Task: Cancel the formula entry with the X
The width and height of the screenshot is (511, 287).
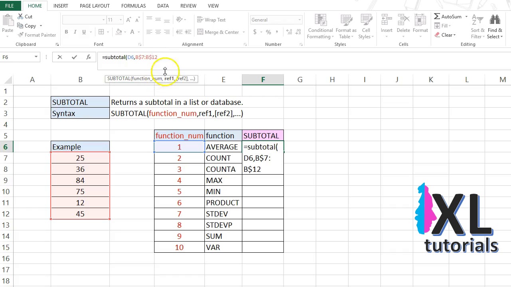Action: coord(60,57)
